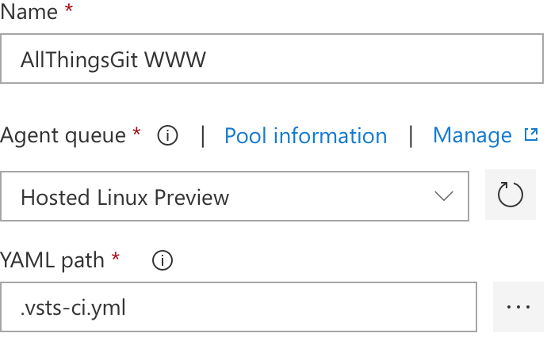Click the red asterisk beside Agent queue
This screenshot has width=547, height=337.
pos(136,132)
